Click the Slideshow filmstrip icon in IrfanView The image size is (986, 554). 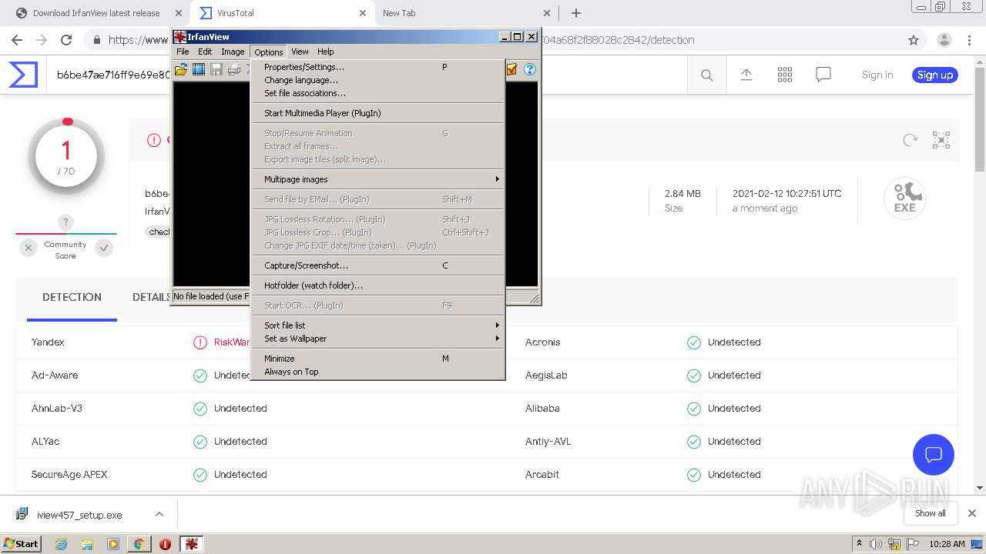(199, 69)
